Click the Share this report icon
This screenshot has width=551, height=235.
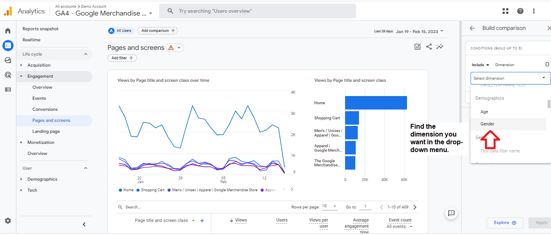pos(429,47)
